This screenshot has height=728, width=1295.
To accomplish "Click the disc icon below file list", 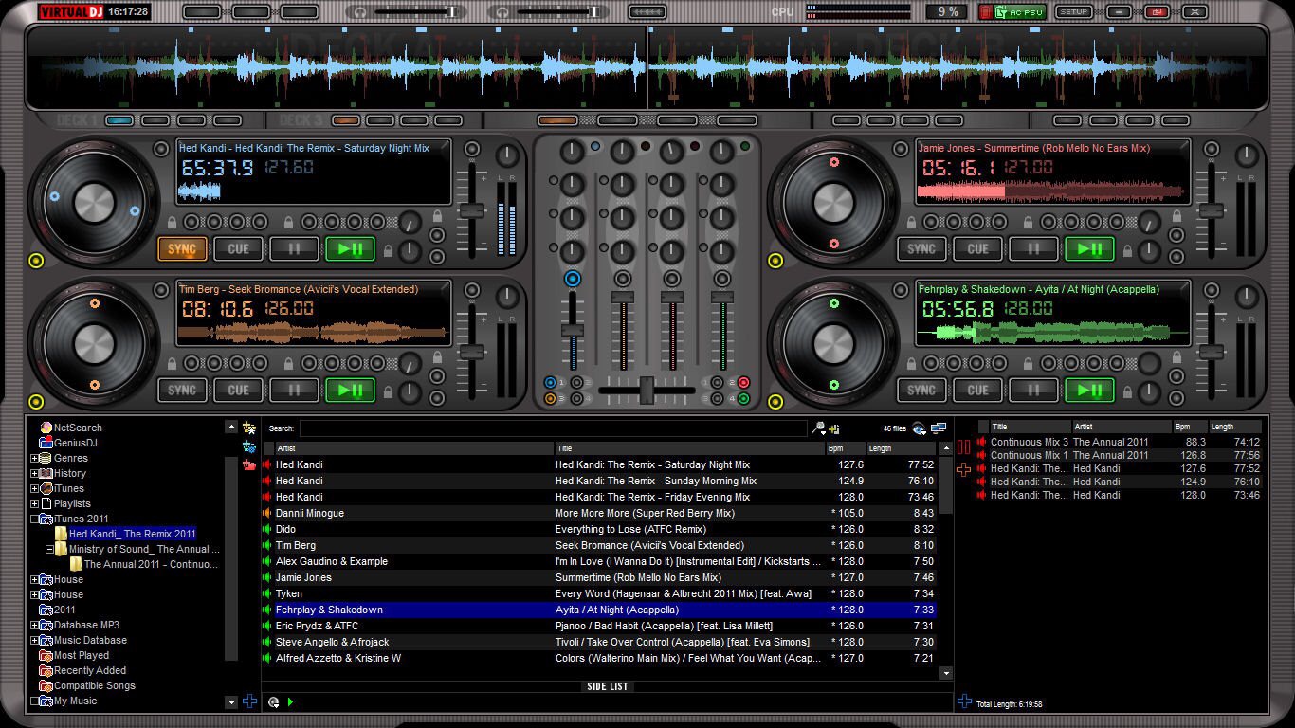I will click(273, 702).
